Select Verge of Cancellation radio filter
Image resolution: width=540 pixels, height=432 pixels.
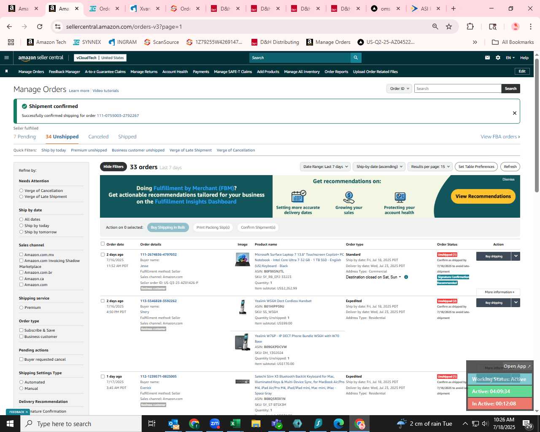[x=21, y=191]
